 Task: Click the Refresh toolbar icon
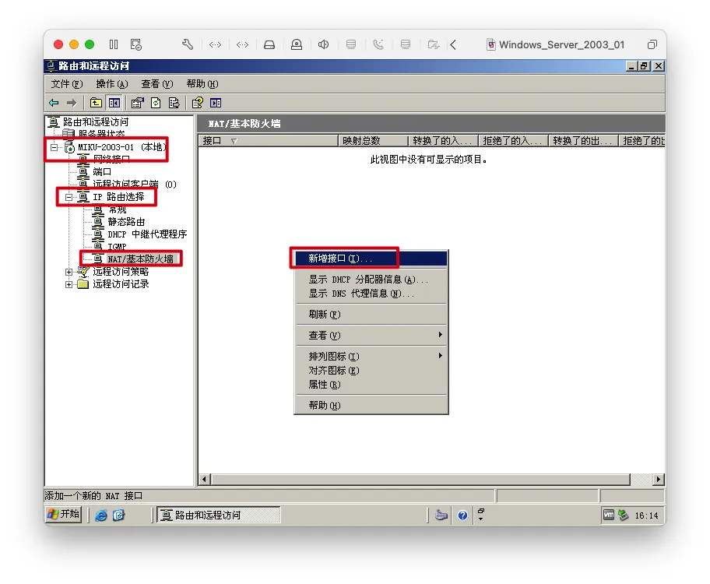156,103
